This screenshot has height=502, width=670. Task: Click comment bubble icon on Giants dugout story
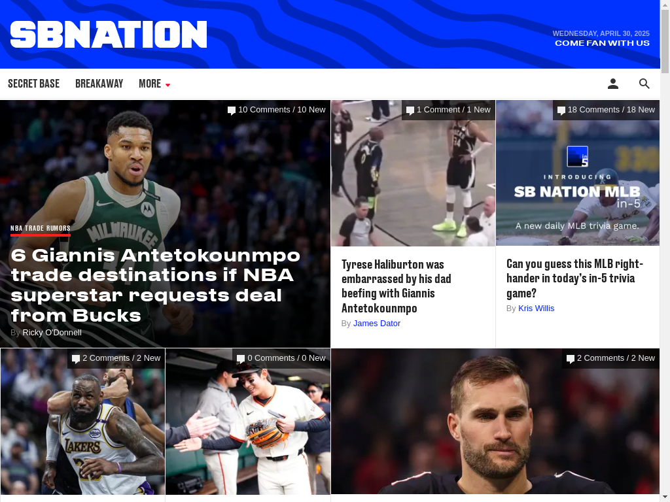click(x=241, y=359)
